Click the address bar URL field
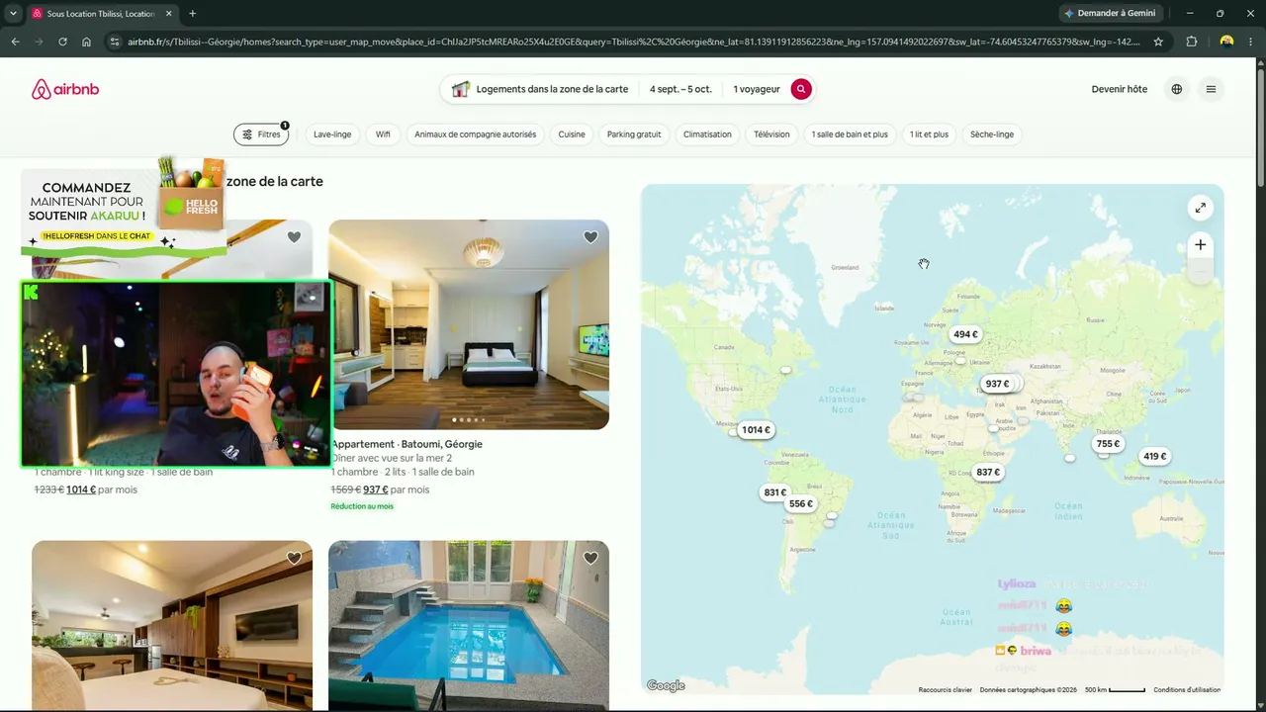Screen dimensions: 1266x712 tap(633, 42)
